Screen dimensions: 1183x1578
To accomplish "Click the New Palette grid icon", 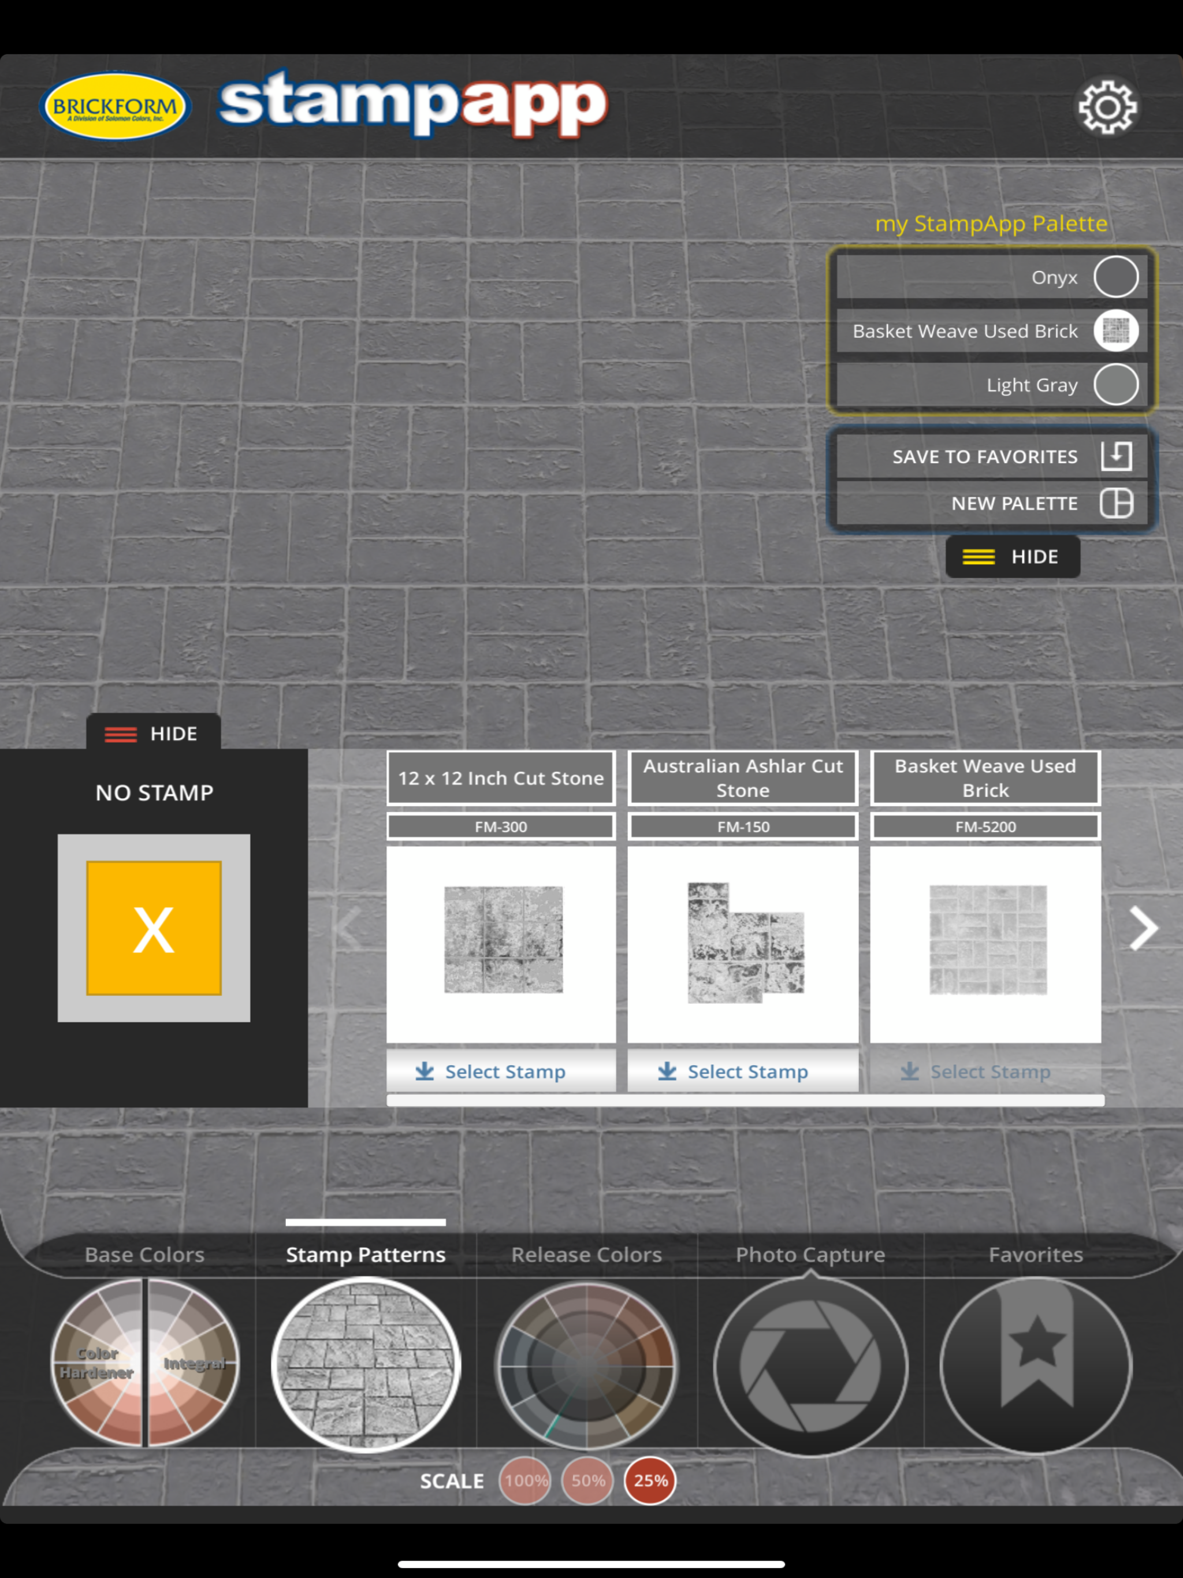I will (1116, 503).
